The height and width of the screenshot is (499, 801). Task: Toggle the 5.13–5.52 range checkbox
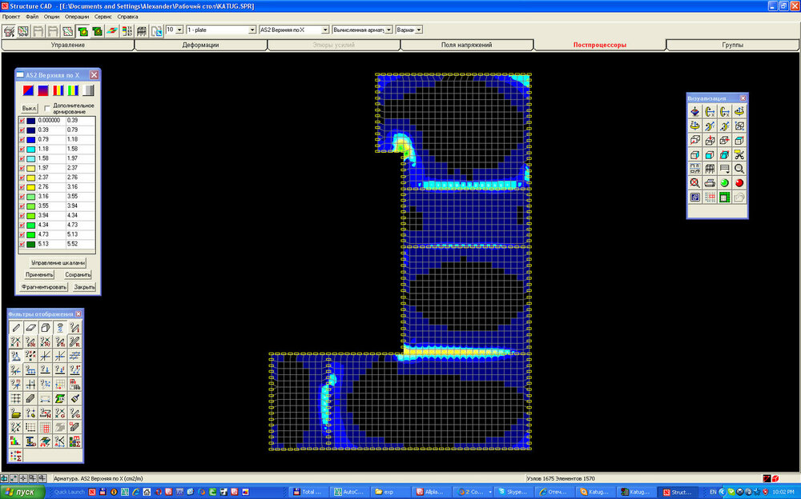[22, 245]
